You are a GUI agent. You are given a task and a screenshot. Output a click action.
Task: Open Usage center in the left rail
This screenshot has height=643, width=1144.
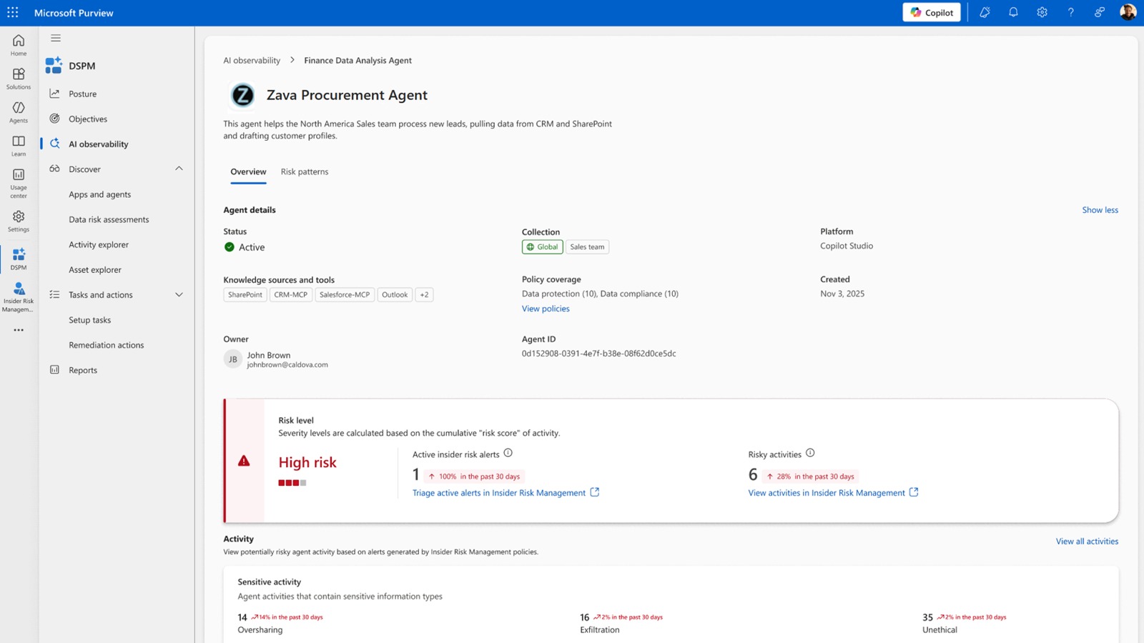[x=19, y=183]
